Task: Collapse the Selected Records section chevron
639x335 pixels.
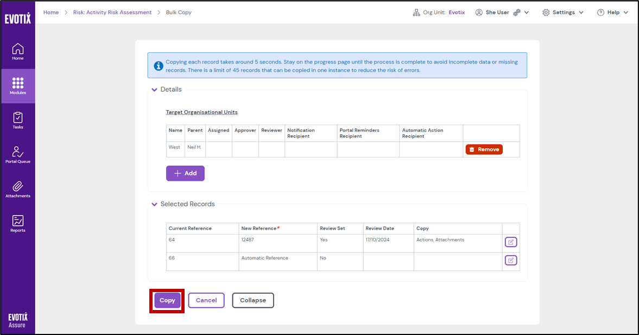Action: click(x=155, y=205)
